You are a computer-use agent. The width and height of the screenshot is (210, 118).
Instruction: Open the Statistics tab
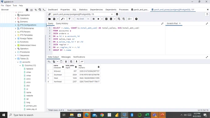[83, 10]
